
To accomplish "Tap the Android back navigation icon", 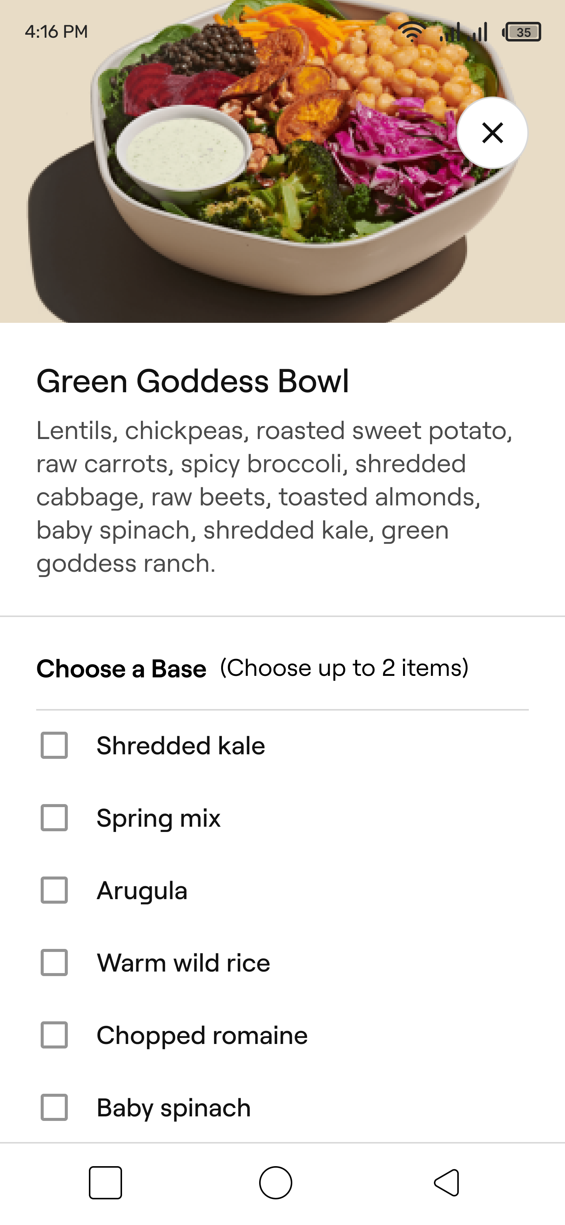I will point(447,1182).
